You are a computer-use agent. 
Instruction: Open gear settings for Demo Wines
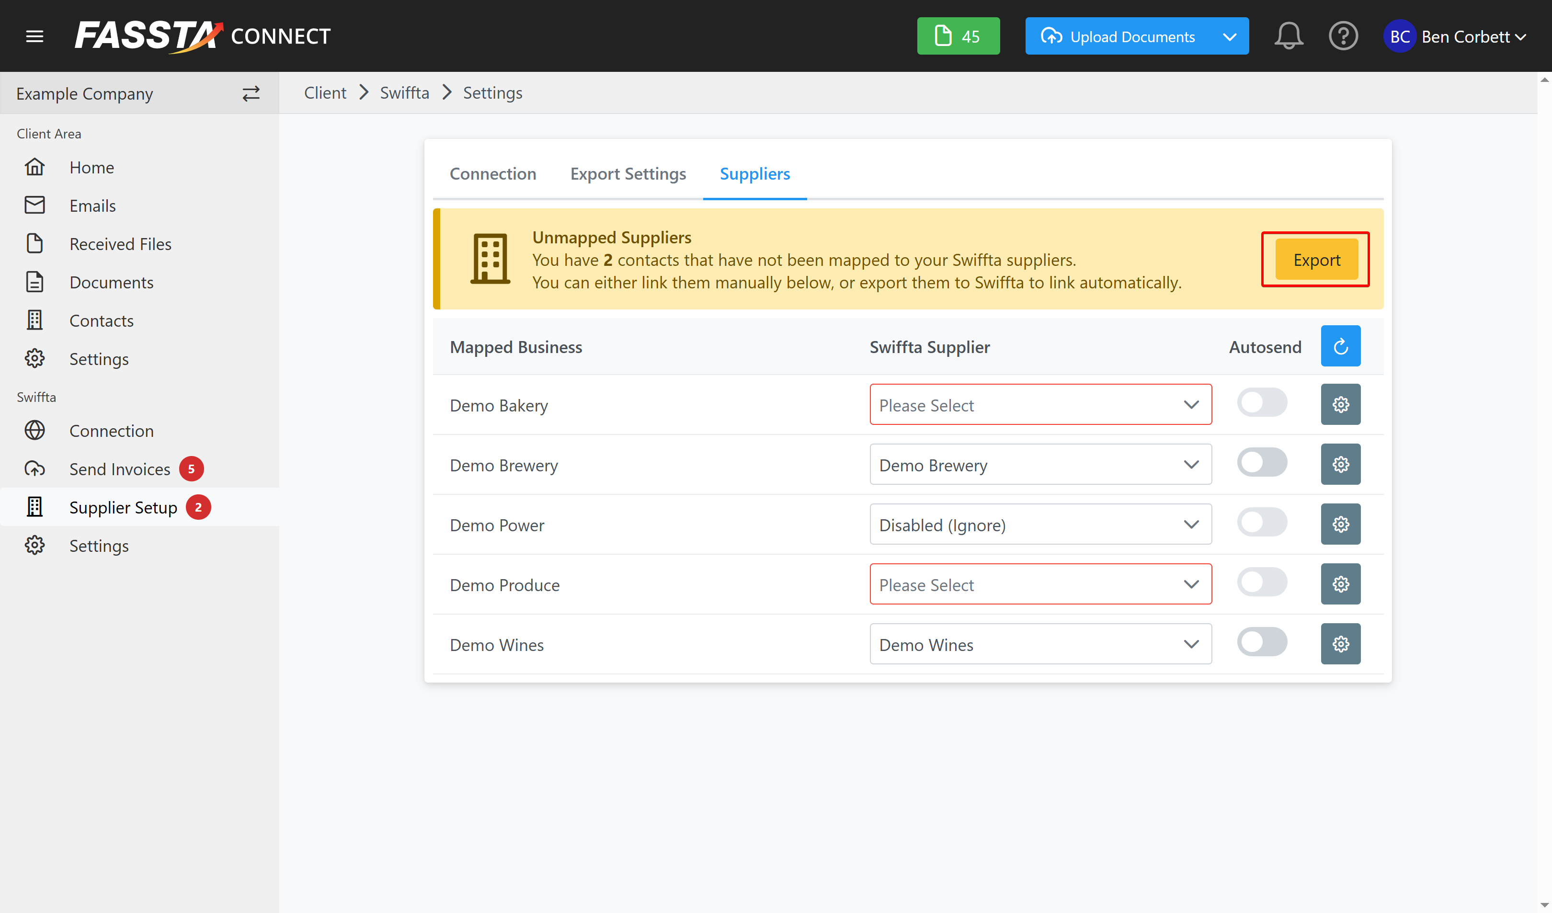[1340, 644]
